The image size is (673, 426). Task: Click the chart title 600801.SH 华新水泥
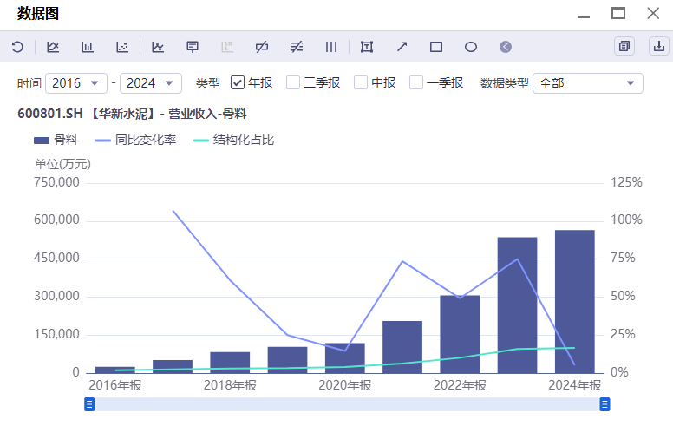[132, 114]
